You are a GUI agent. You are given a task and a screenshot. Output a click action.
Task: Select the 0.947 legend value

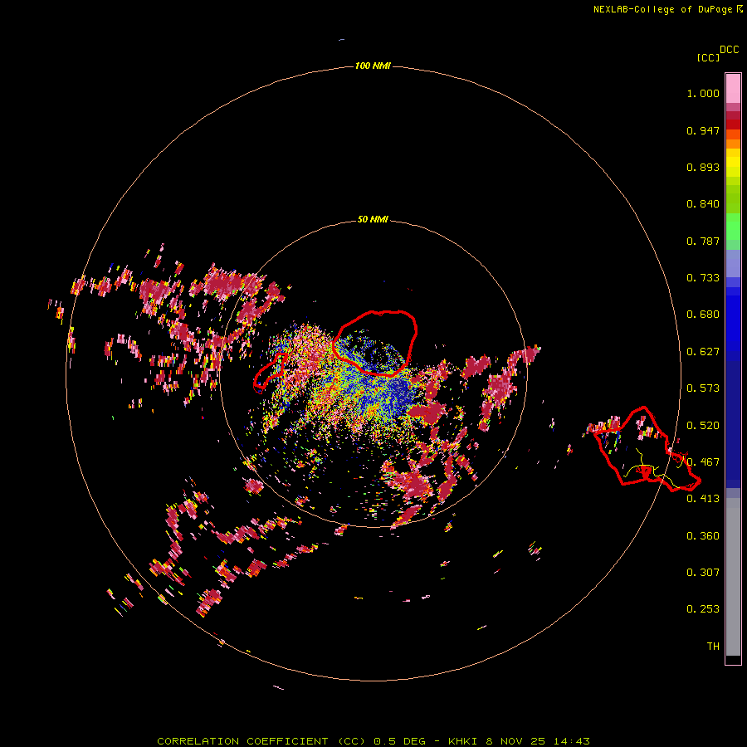pos(703,130)
